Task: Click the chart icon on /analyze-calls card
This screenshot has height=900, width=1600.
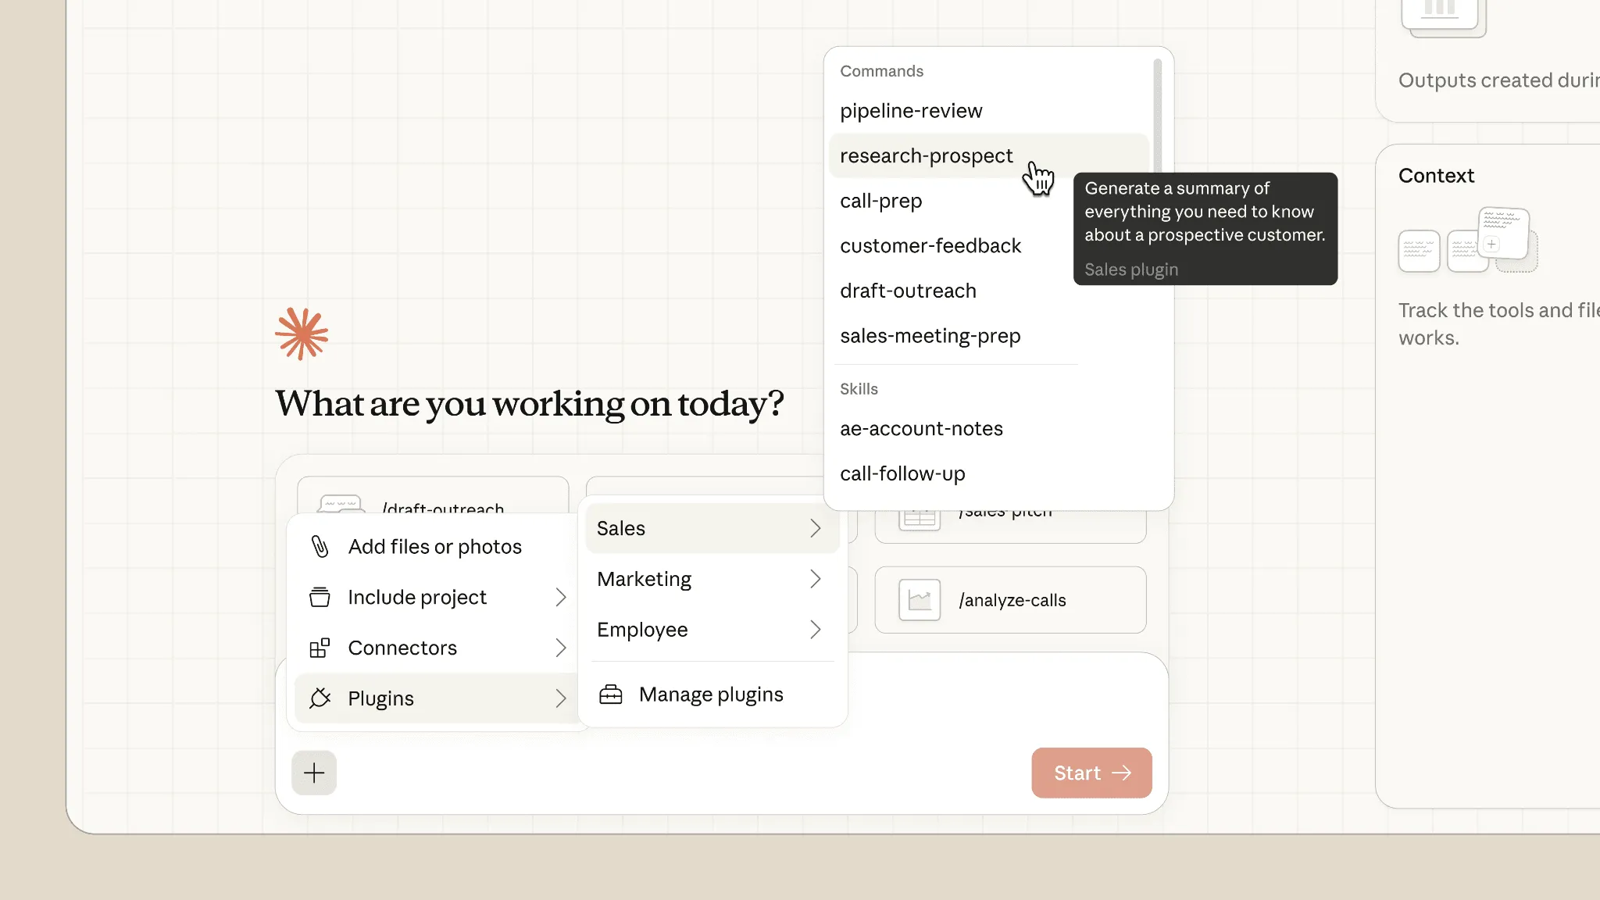Action: tap(920, 599)
